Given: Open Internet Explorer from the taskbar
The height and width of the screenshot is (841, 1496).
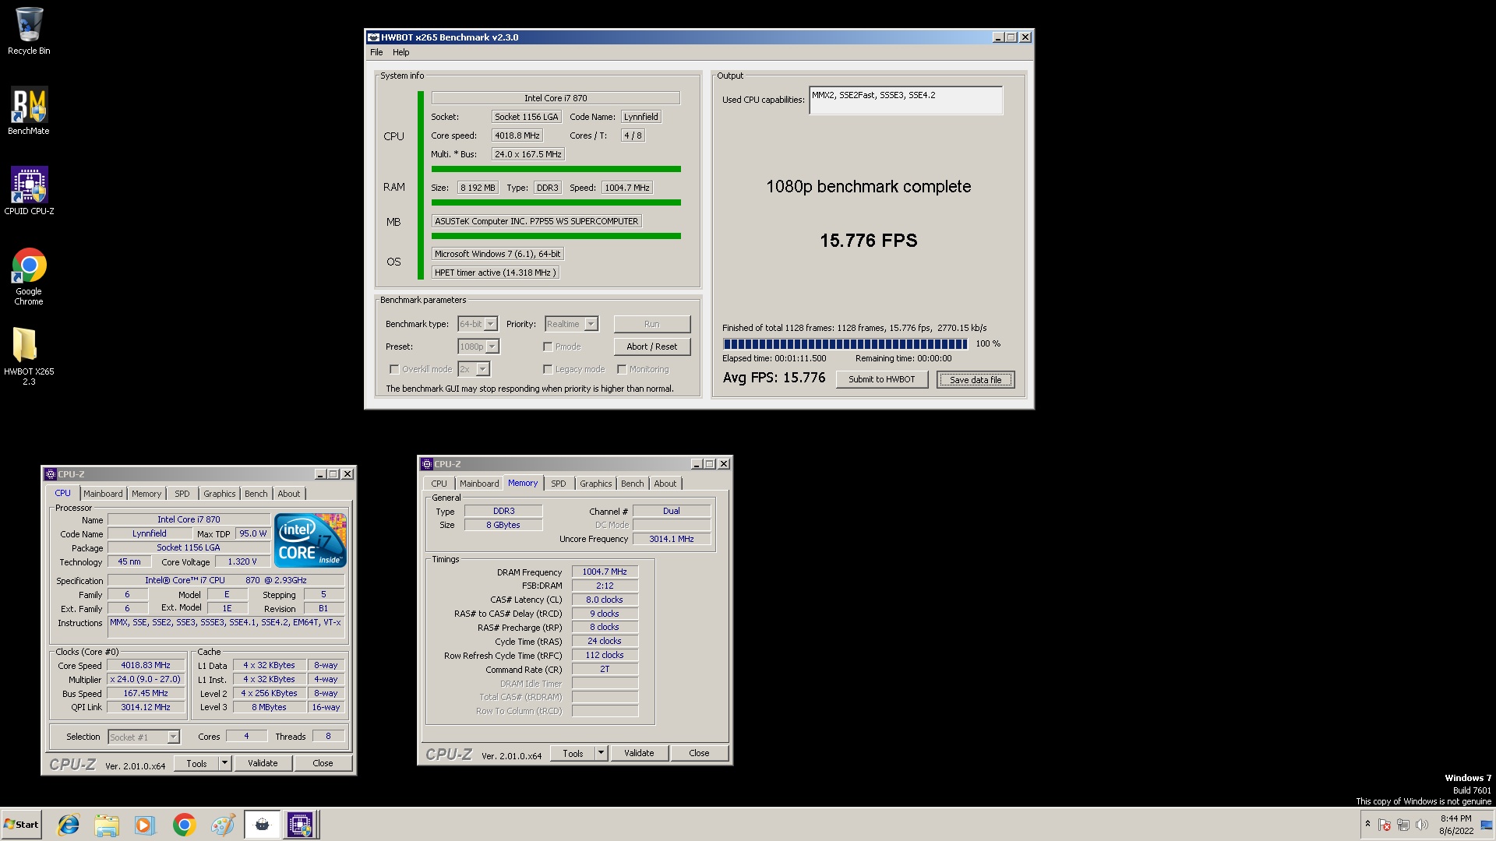Looking at the screenshot, I should coord(69,825).
